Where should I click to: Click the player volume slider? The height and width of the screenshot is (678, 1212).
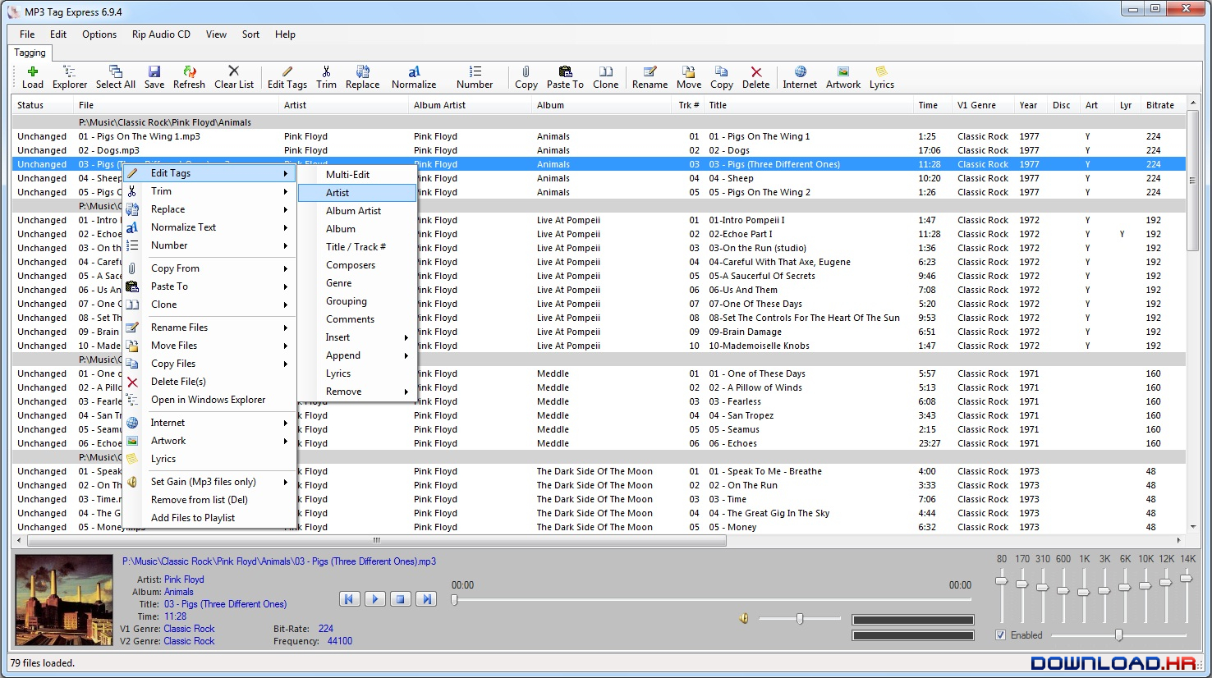800,619
